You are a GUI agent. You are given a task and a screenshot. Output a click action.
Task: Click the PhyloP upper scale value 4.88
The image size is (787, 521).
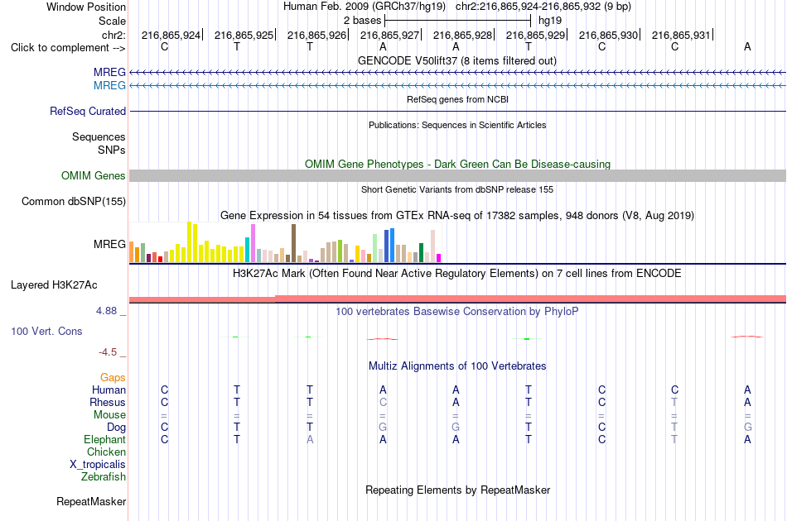point(106,311)
